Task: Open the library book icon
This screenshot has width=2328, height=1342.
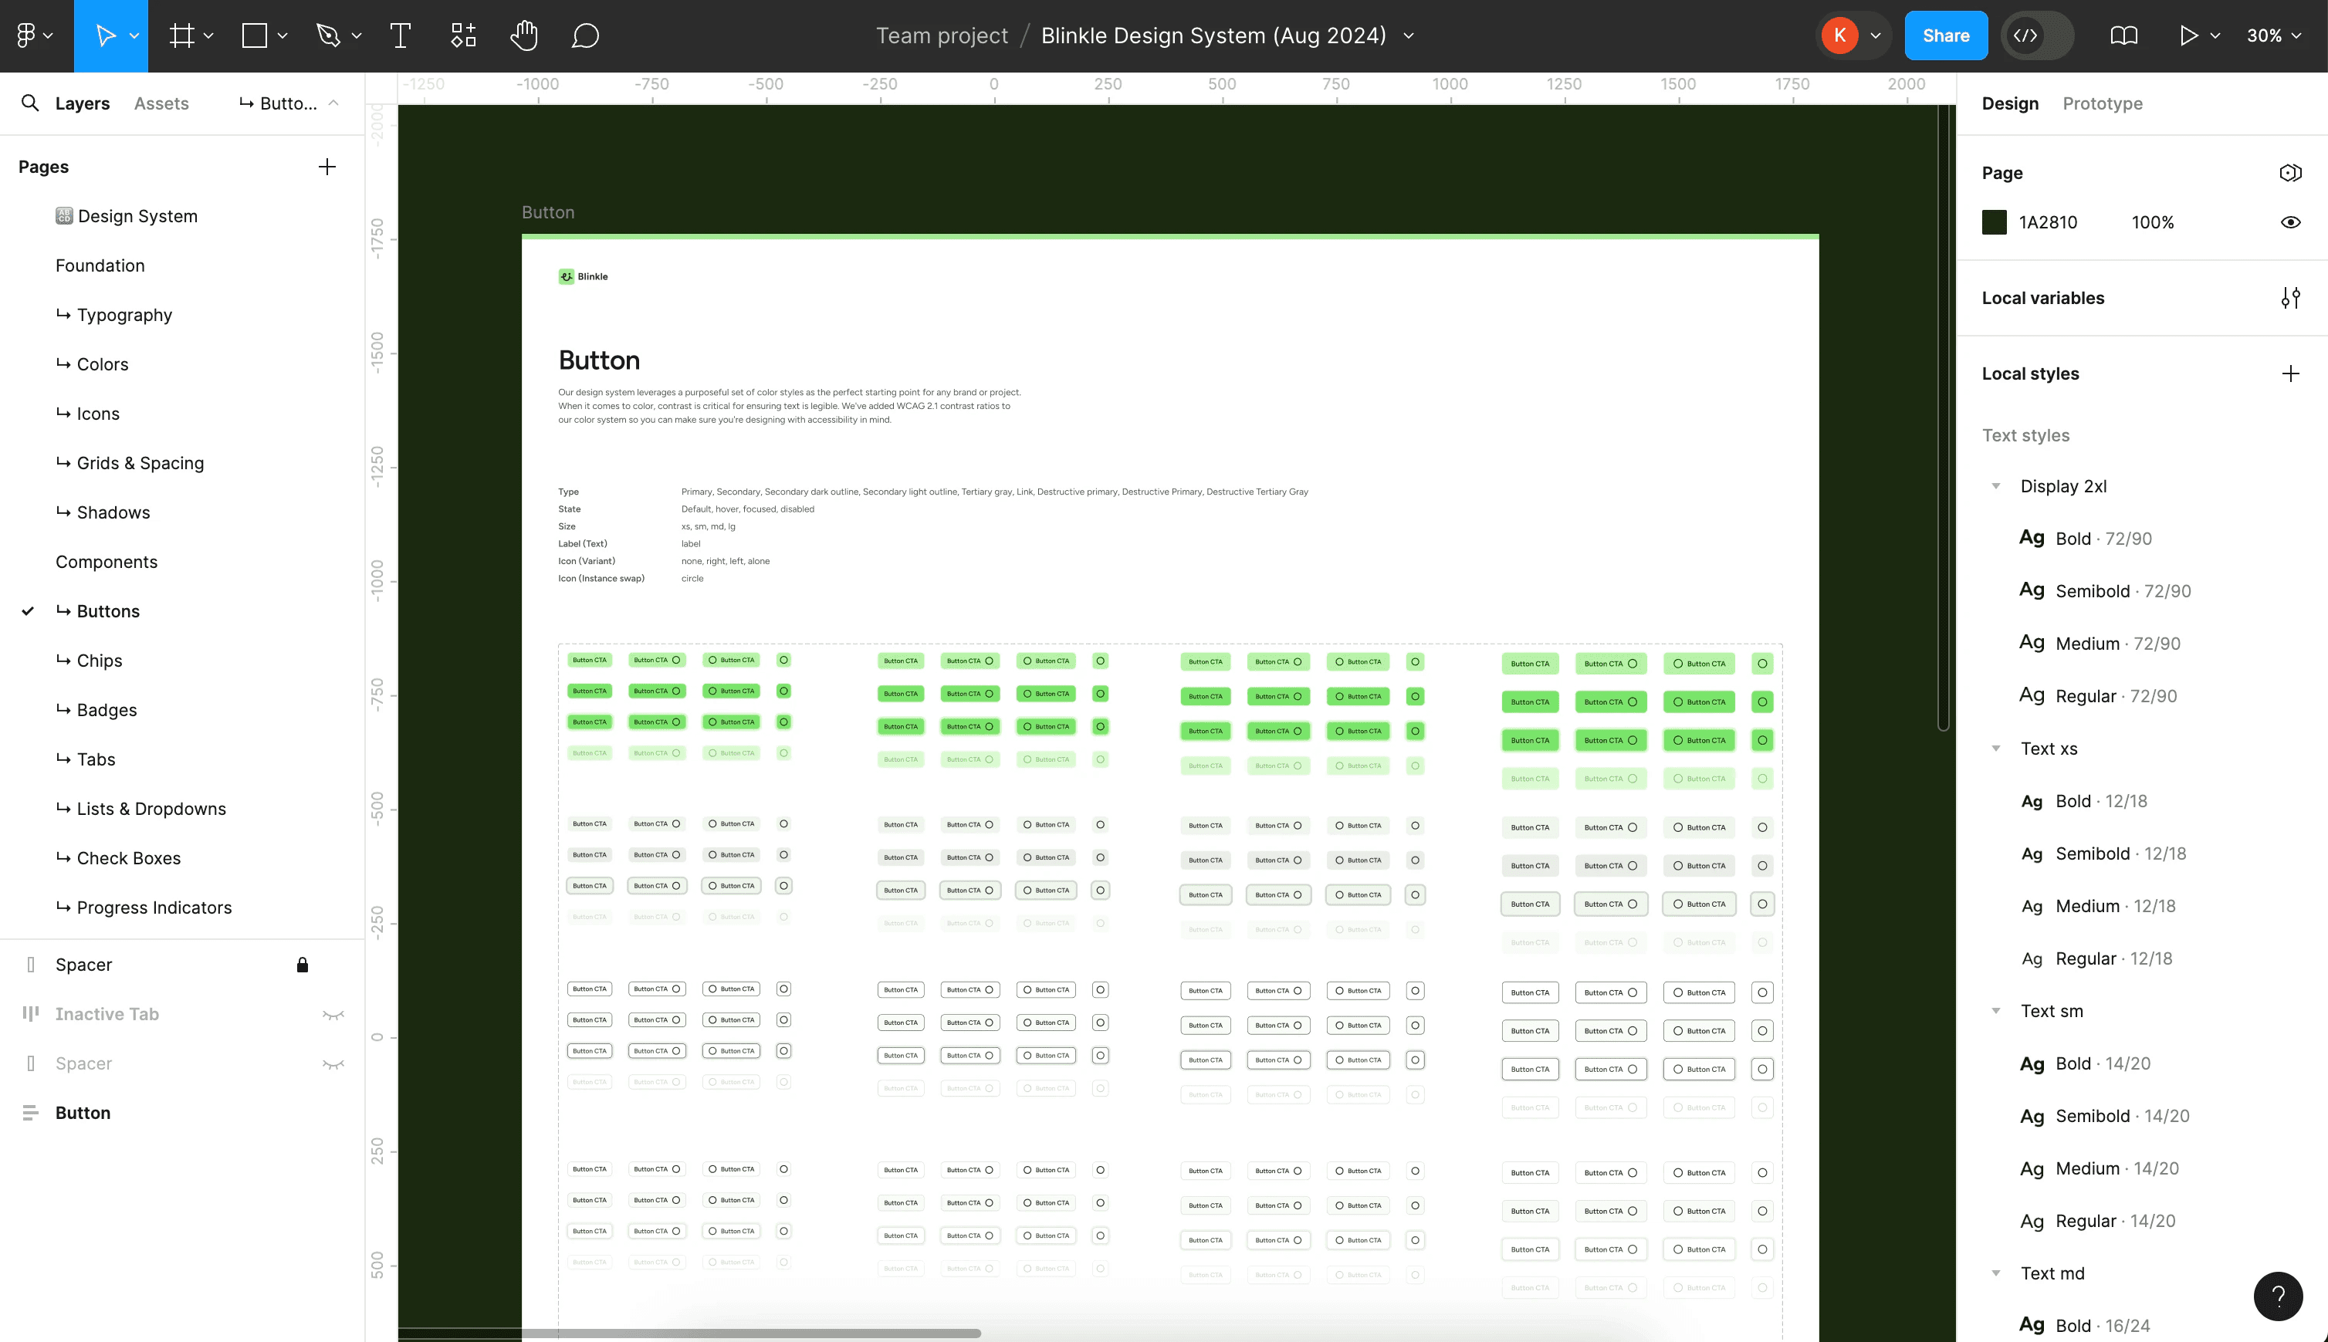Action: point(2123,36)
